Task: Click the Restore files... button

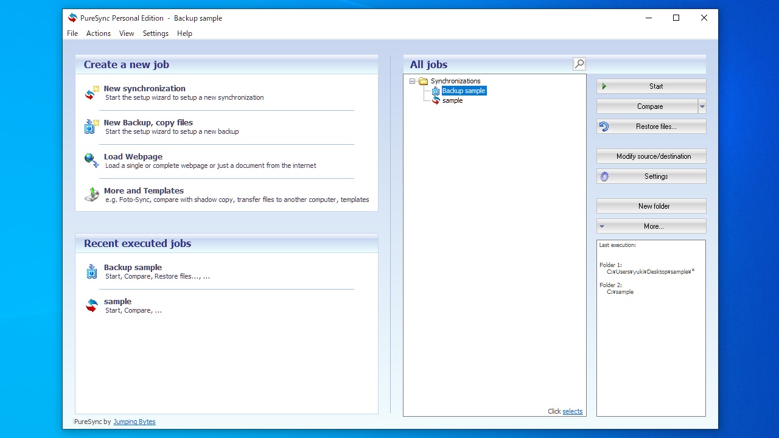Action: click(x=651, y=127)
